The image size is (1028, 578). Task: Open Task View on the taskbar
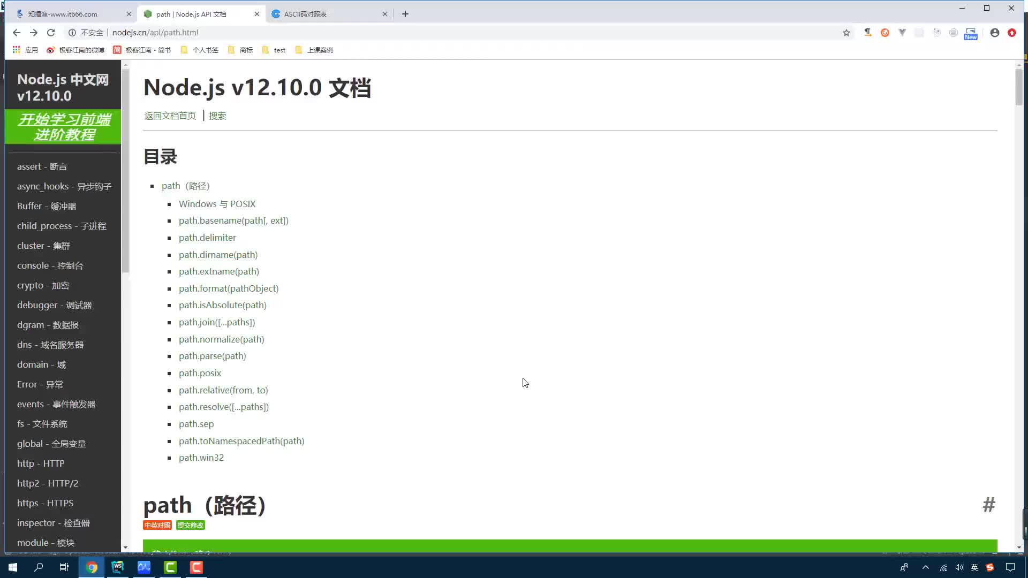pyautogui.click(x=64, y=567)
